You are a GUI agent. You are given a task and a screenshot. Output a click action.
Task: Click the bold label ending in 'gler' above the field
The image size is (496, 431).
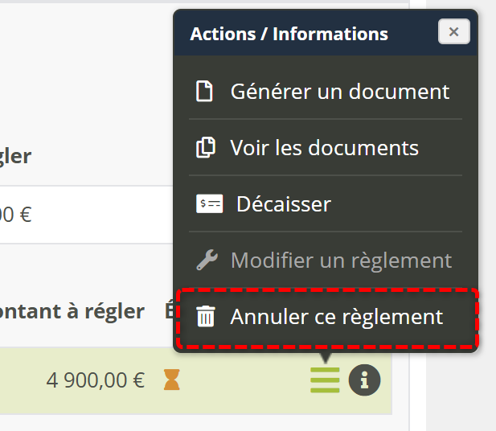coord(16,156)
